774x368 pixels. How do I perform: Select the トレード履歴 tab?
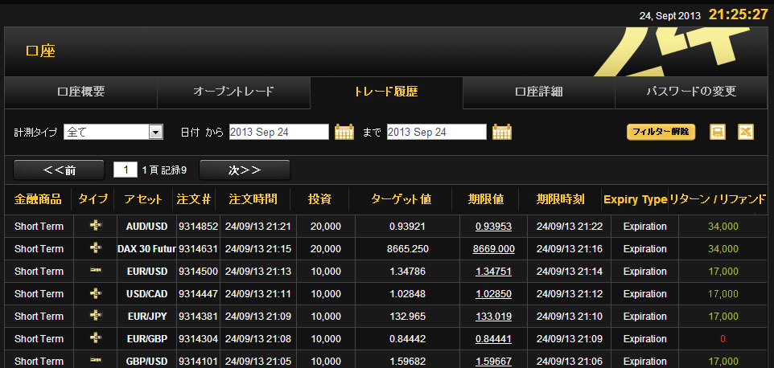point(386,92)
